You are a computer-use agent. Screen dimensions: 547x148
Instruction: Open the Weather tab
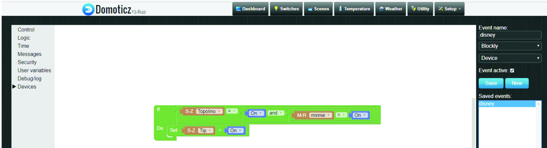pos(391,9)
